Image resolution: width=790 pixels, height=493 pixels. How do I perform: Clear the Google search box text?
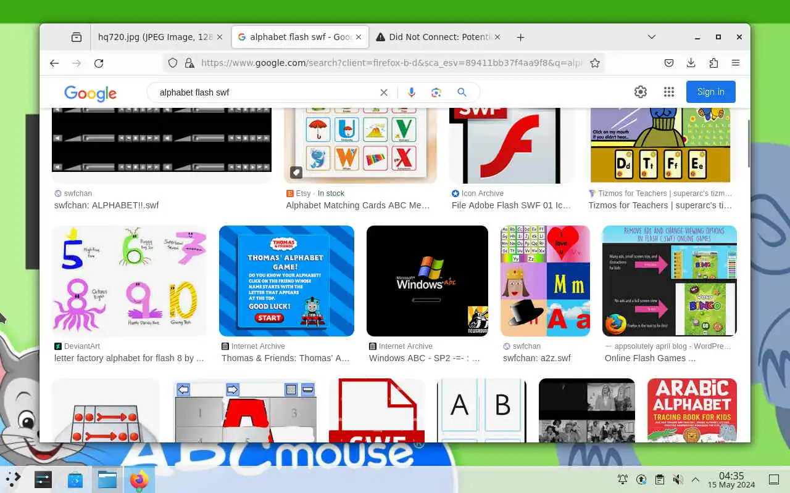pyautogui.click(x=384, y=92)
